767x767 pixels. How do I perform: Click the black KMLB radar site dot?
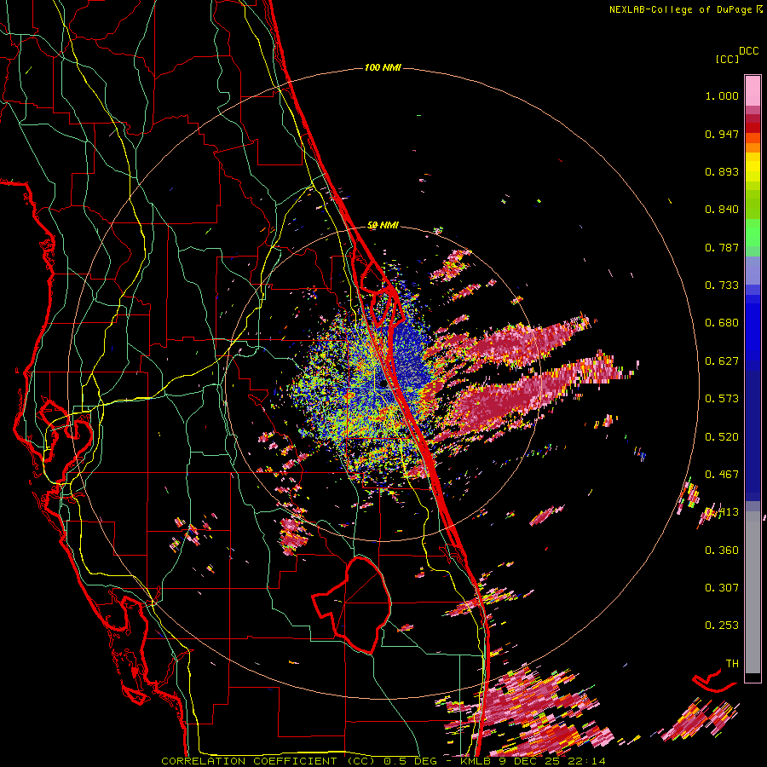pos(383,384)
